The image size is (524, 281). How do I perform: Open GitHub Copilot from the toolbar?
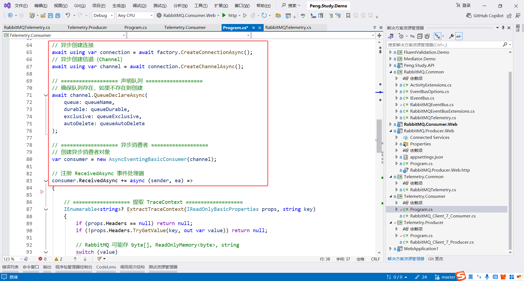(485, 16)
